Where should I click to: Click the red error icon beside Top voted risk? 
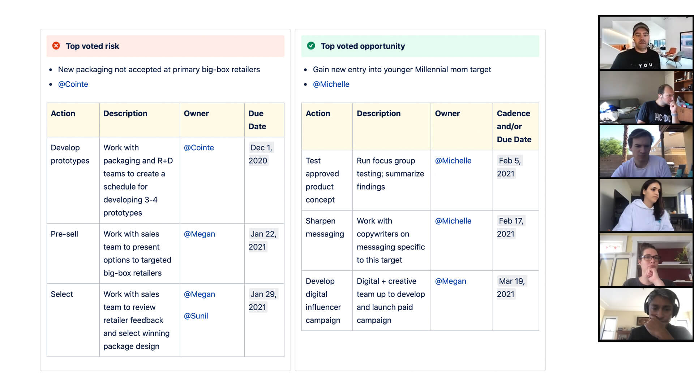coord(56,46)
